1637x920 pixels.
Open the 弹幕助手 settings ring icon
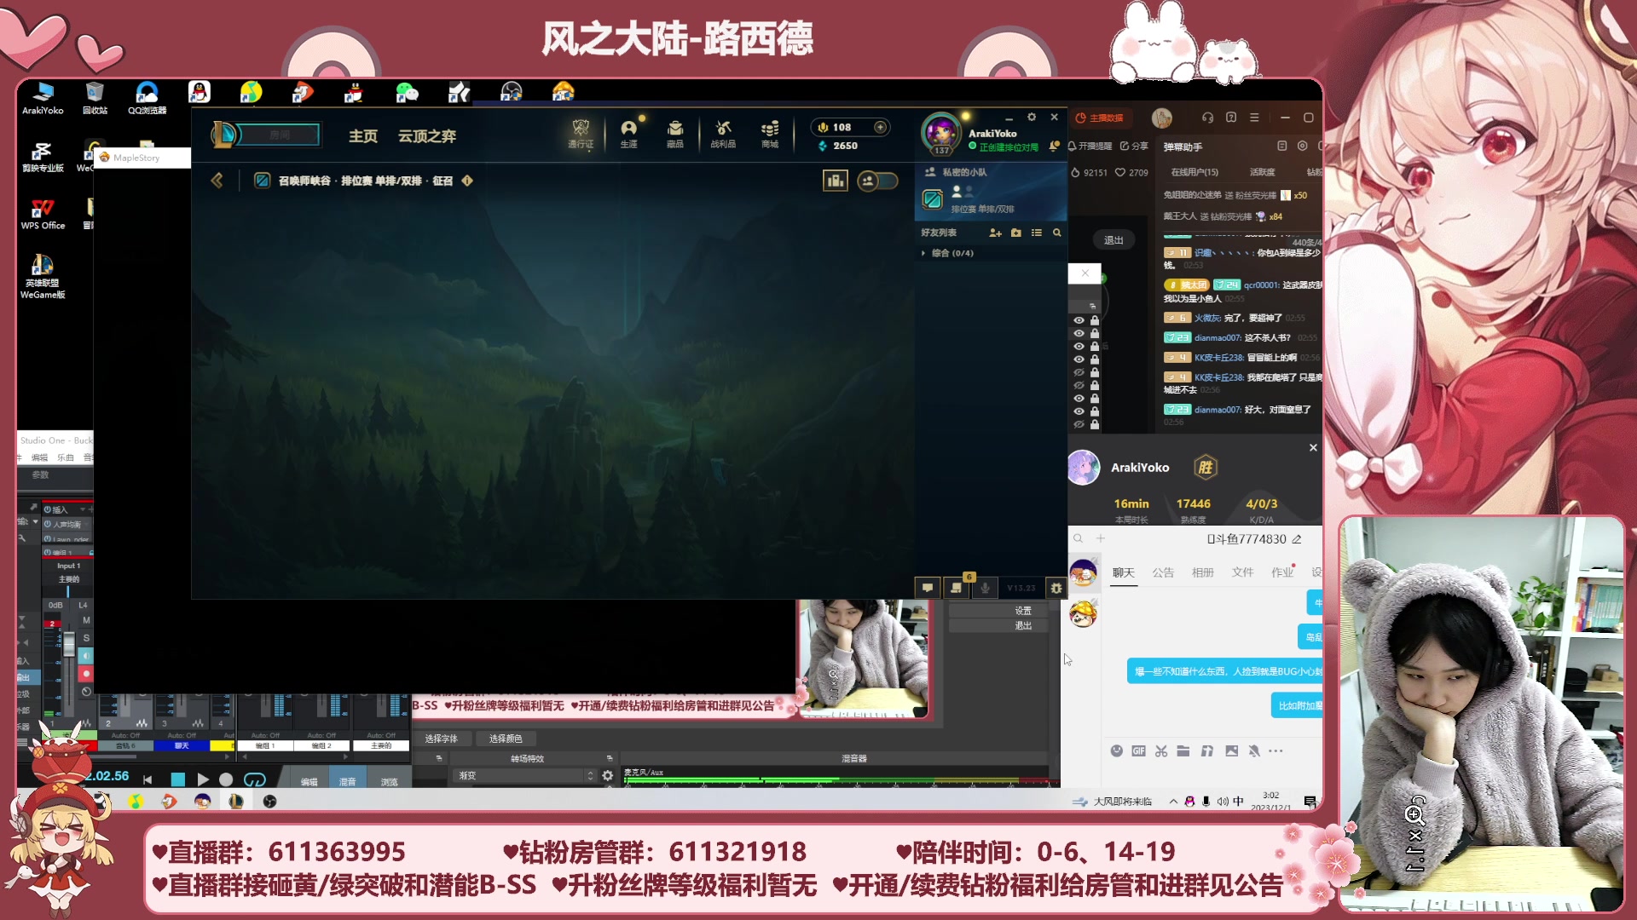pyautogui.click(x=1302, y=147)
